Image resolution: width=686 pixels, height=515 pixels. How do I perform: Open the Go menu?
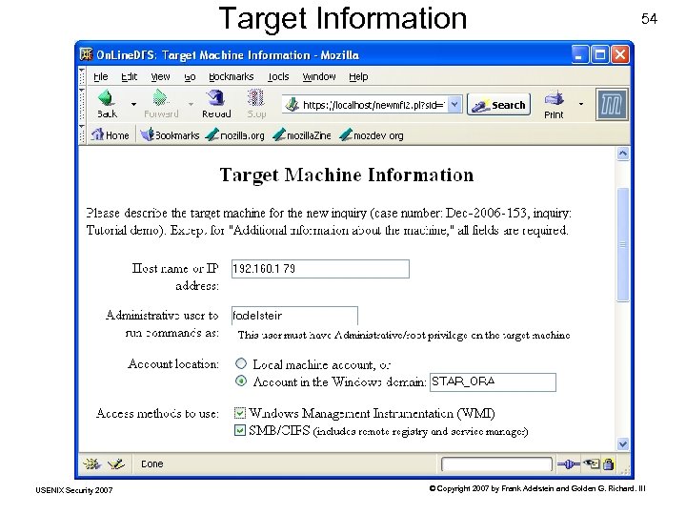(190, 77)
